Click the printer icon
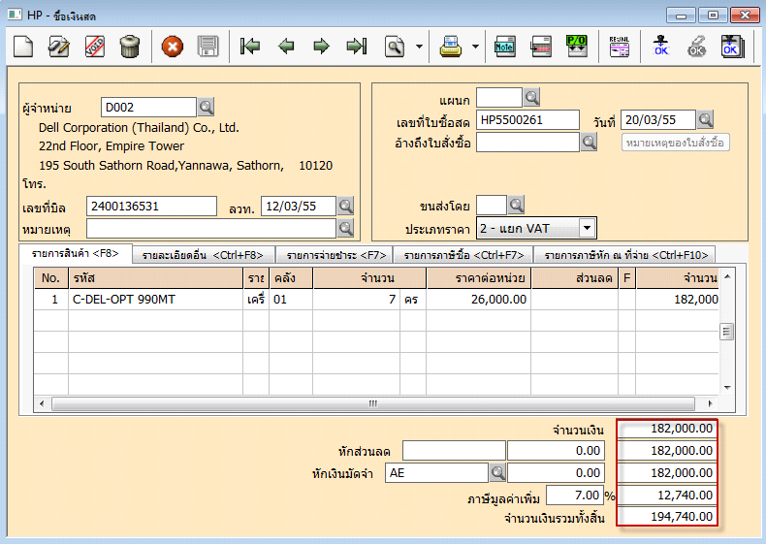Screen dimensions: 766x544 pos(450,46)
